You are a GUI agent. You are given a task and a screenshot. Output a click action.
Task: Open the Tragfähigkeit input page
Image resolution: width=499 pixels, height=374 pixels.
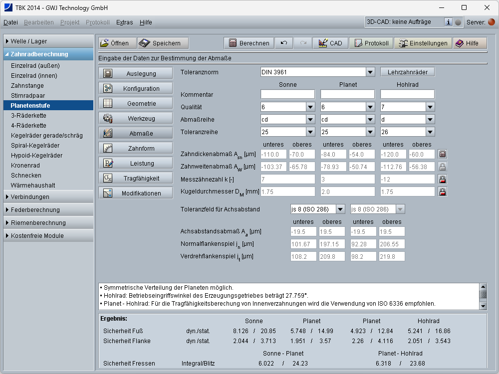(x=136, y=179)
